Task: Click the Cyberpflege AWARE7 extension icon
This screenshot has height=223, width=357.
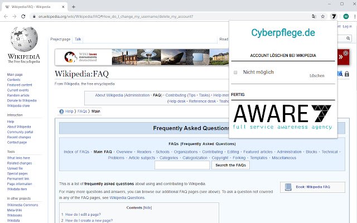Action: [334, 16]
